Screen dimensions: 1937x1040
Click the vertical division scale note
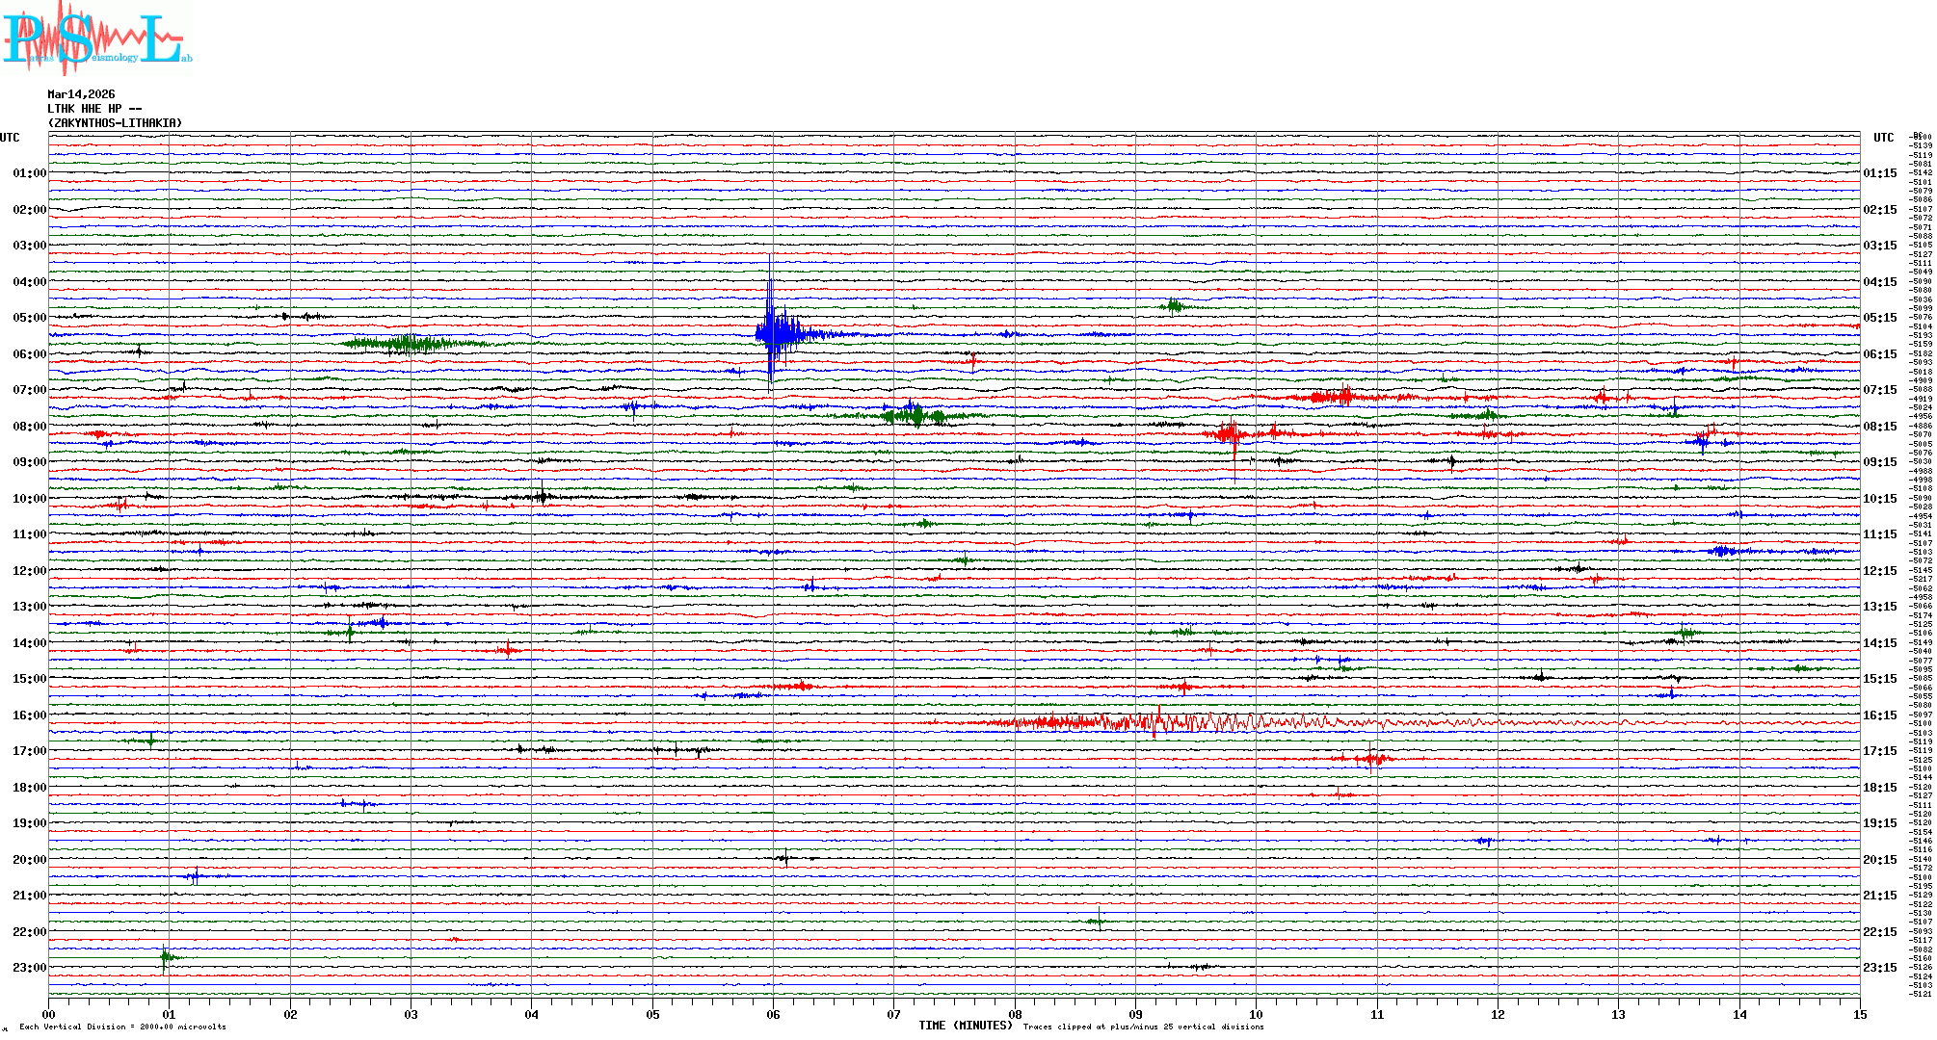click(122, 1027)
